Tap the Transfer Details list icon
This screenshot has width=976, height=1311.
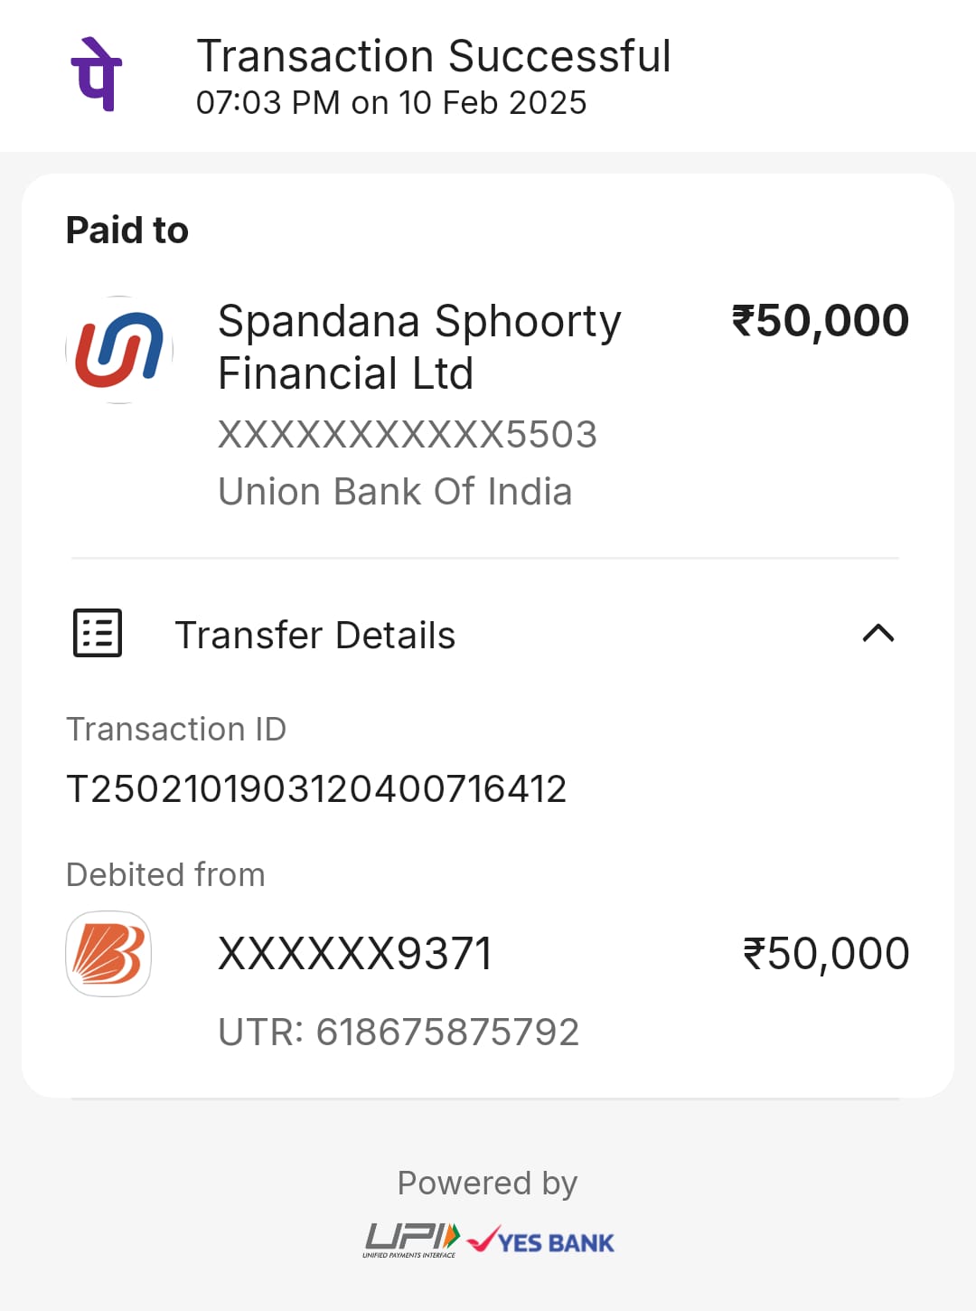pos(98,633)
